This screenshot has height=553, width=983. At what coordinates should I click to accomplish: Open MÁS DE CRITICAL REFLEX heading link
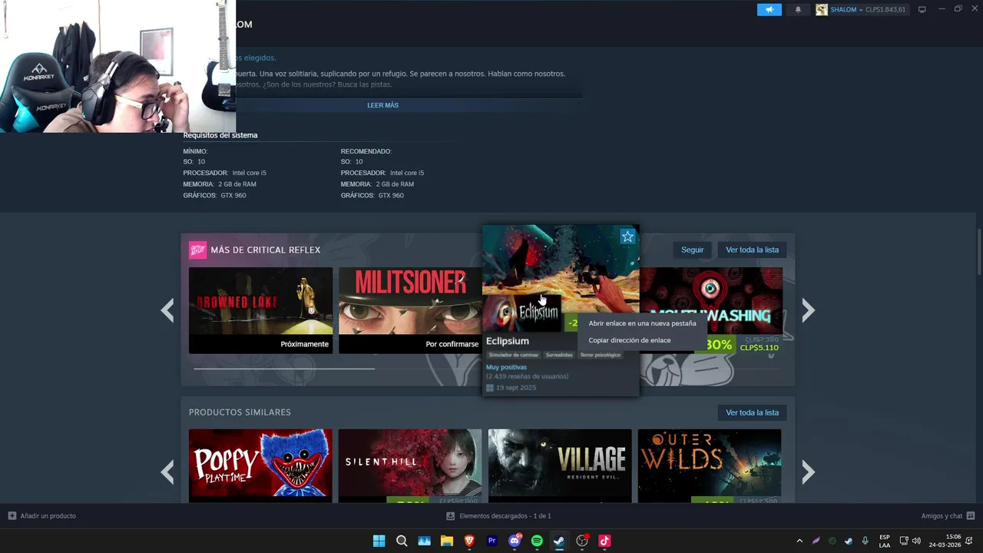coord(266,250)
